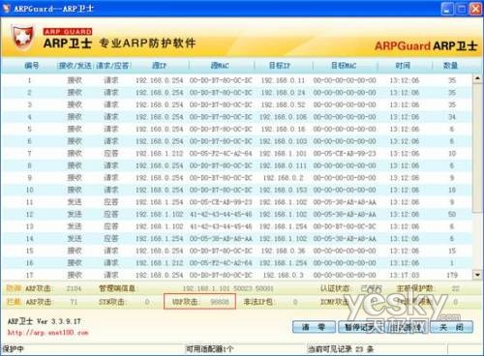
Task: Click intercepted ARP攻击 value 71
Action: 74,302
